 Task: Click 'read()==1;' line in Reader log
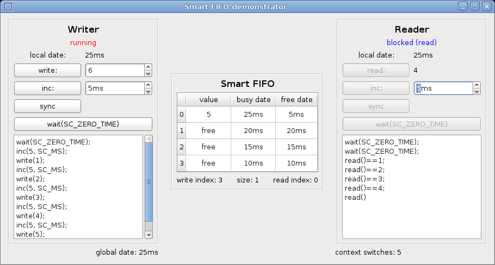click(x=364, y=160)
